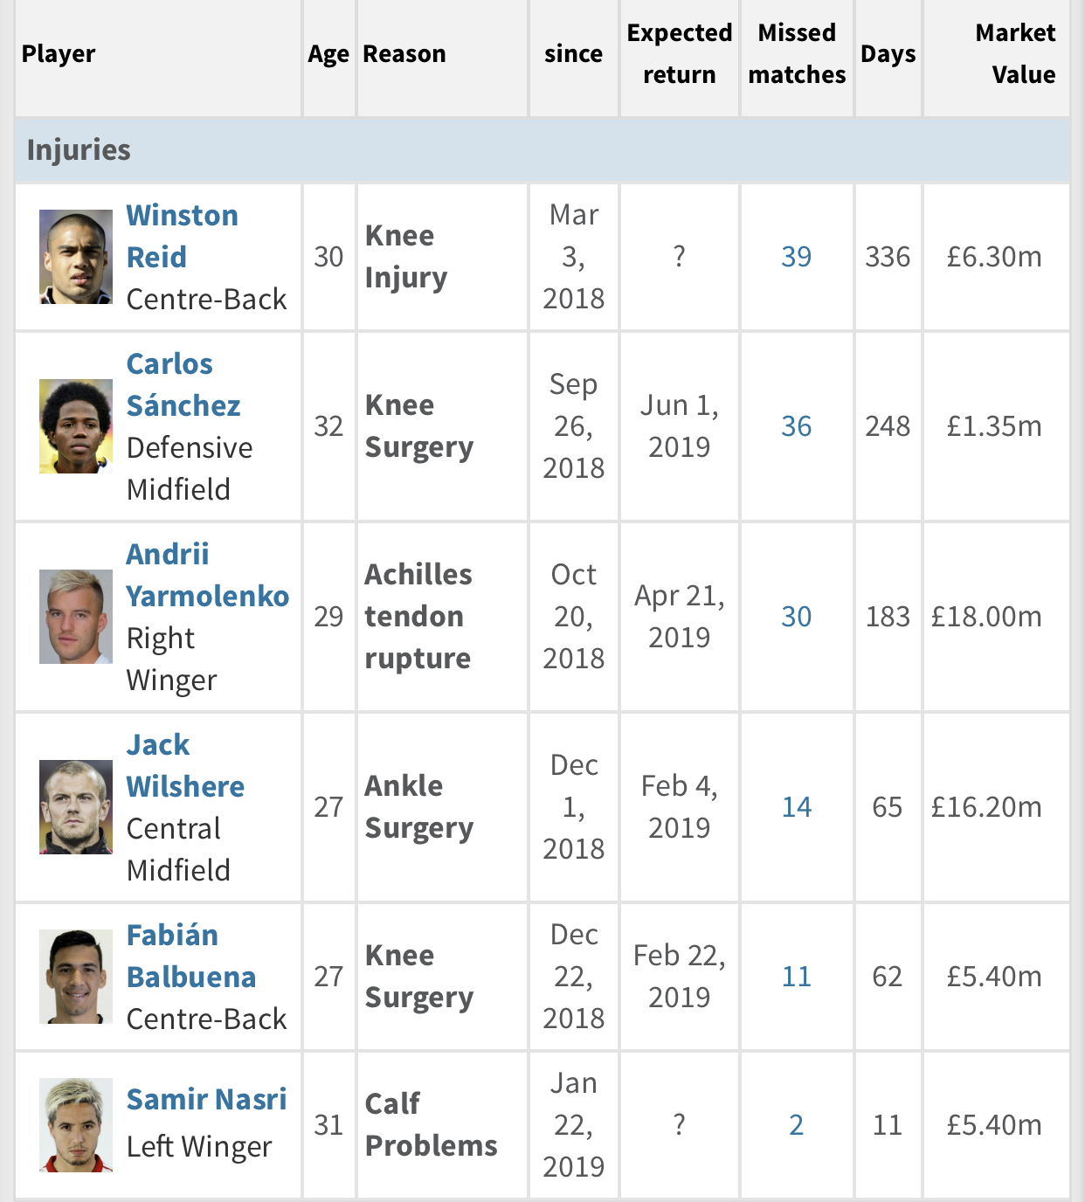Open Balbuena's 11 missed matches link

(x=797, y=977)
